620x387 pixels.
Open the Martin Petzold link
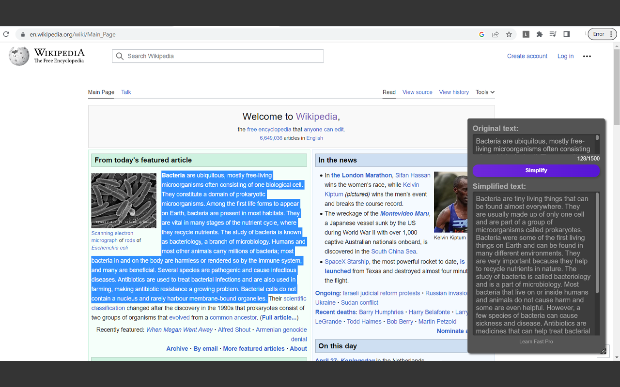[437, 321]
